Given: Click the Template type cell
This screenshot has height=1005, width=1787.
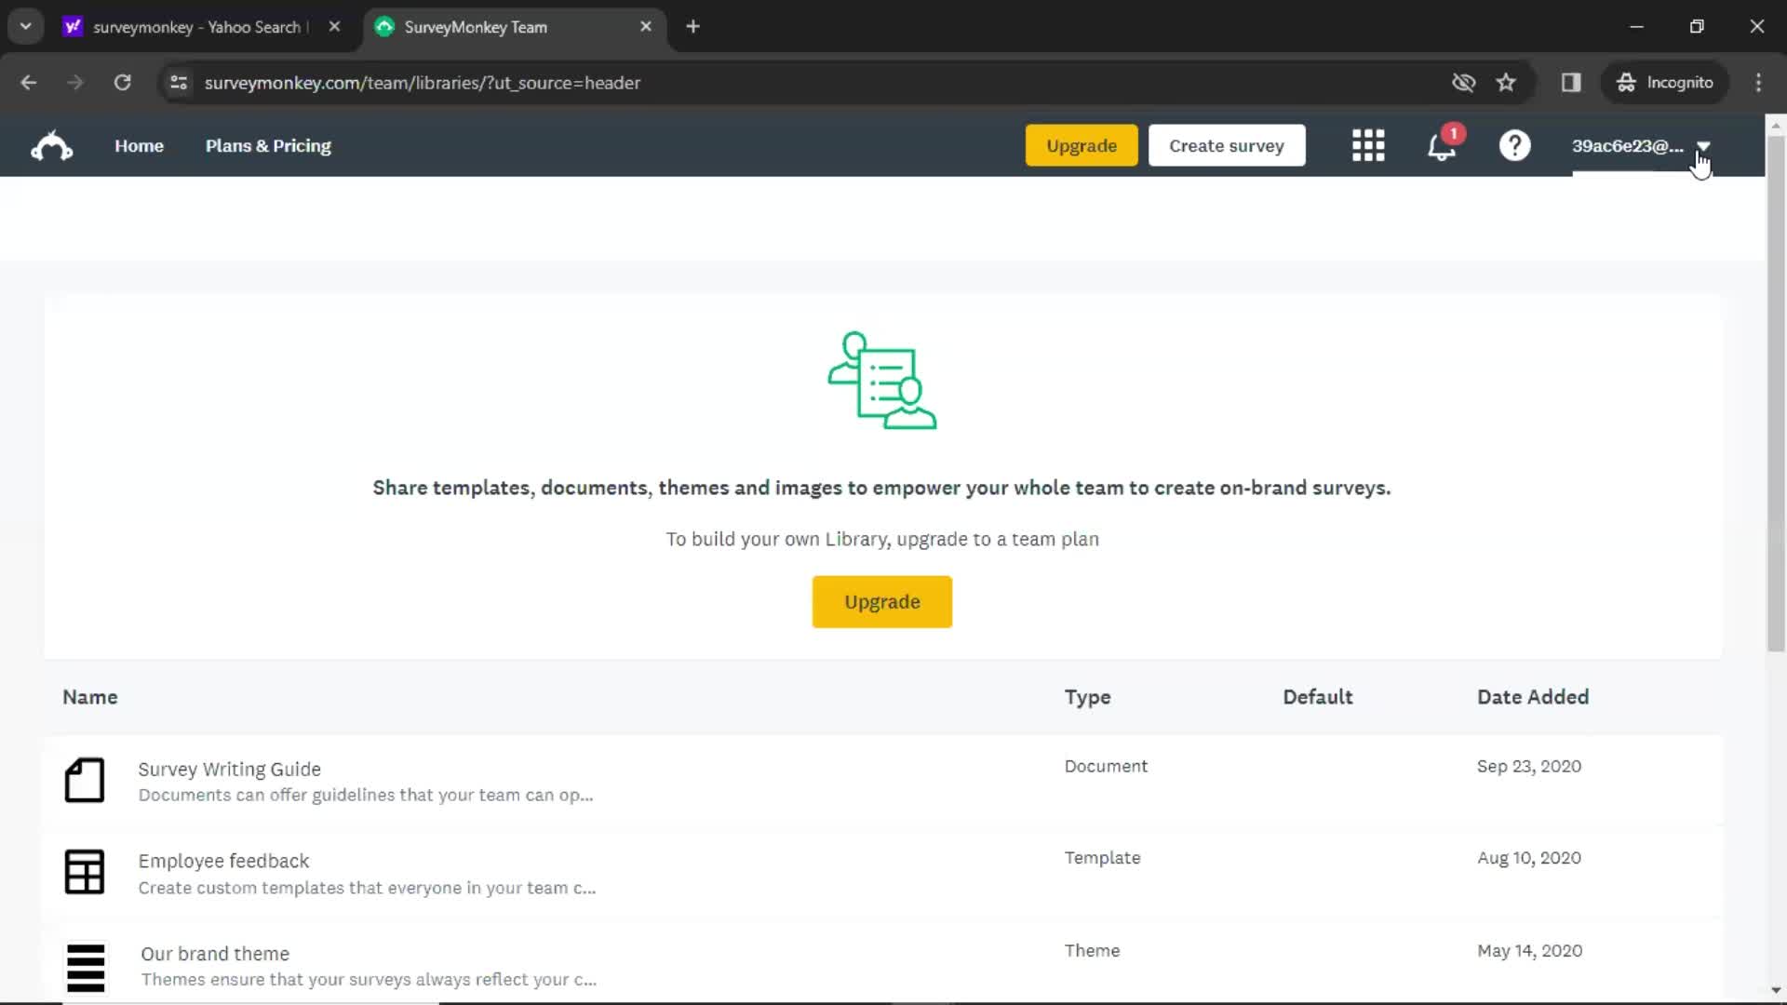Looking at the screenshot, I should [1102, 858].
